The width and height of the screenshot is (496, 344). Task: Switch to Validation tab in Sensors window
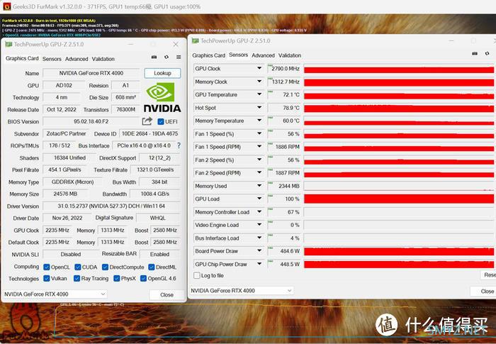tap(290, 55)
